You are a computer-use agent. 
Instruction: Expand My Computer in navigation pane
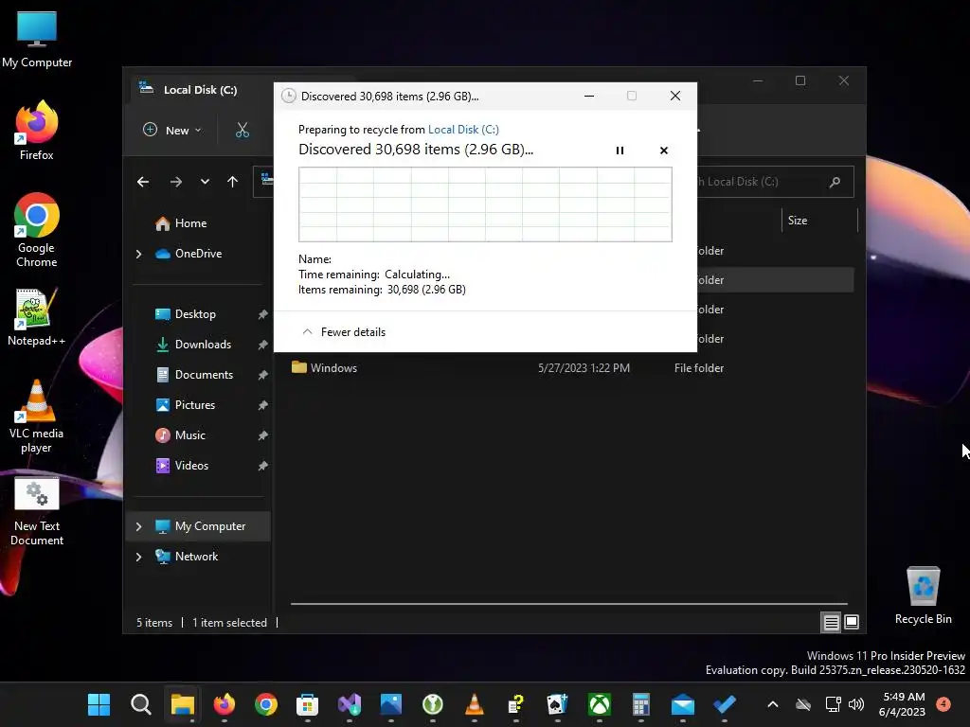click(x=138, y=526)
